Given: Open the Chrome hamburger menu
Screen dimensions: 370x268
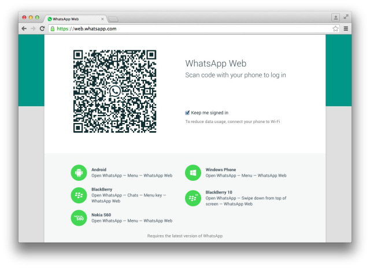Looking at the screenshot, I should [x=346, y=28].
